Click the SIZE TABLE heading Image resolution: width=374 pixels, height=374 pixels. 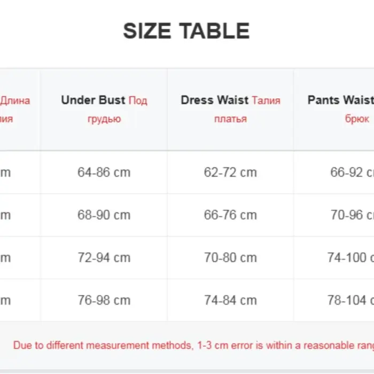pos(186,31)
